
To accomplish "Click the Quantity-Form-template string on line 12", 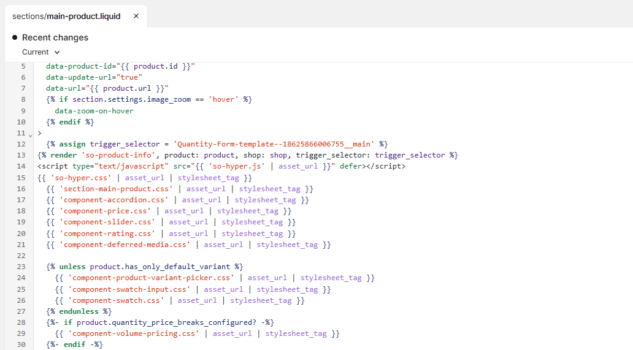I will (274, 144).
